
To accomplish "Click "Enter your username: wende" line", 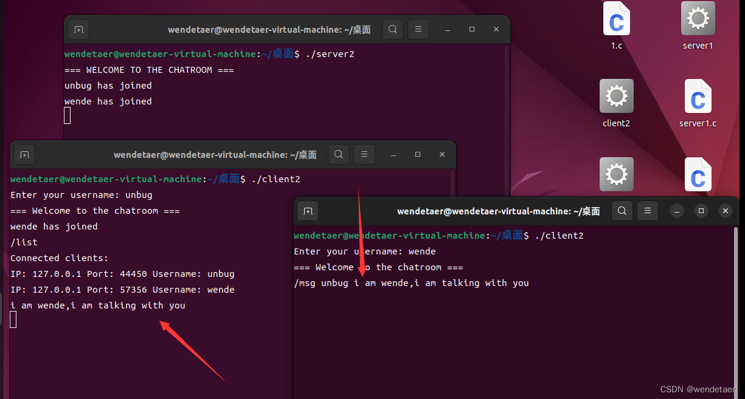I will 365,251.
